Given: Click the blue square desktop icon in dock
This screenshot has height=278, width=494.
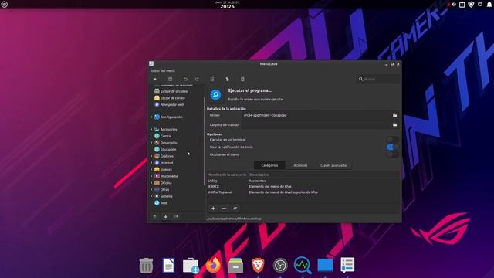Looking at the screenshot, I should tap(325, 265).
